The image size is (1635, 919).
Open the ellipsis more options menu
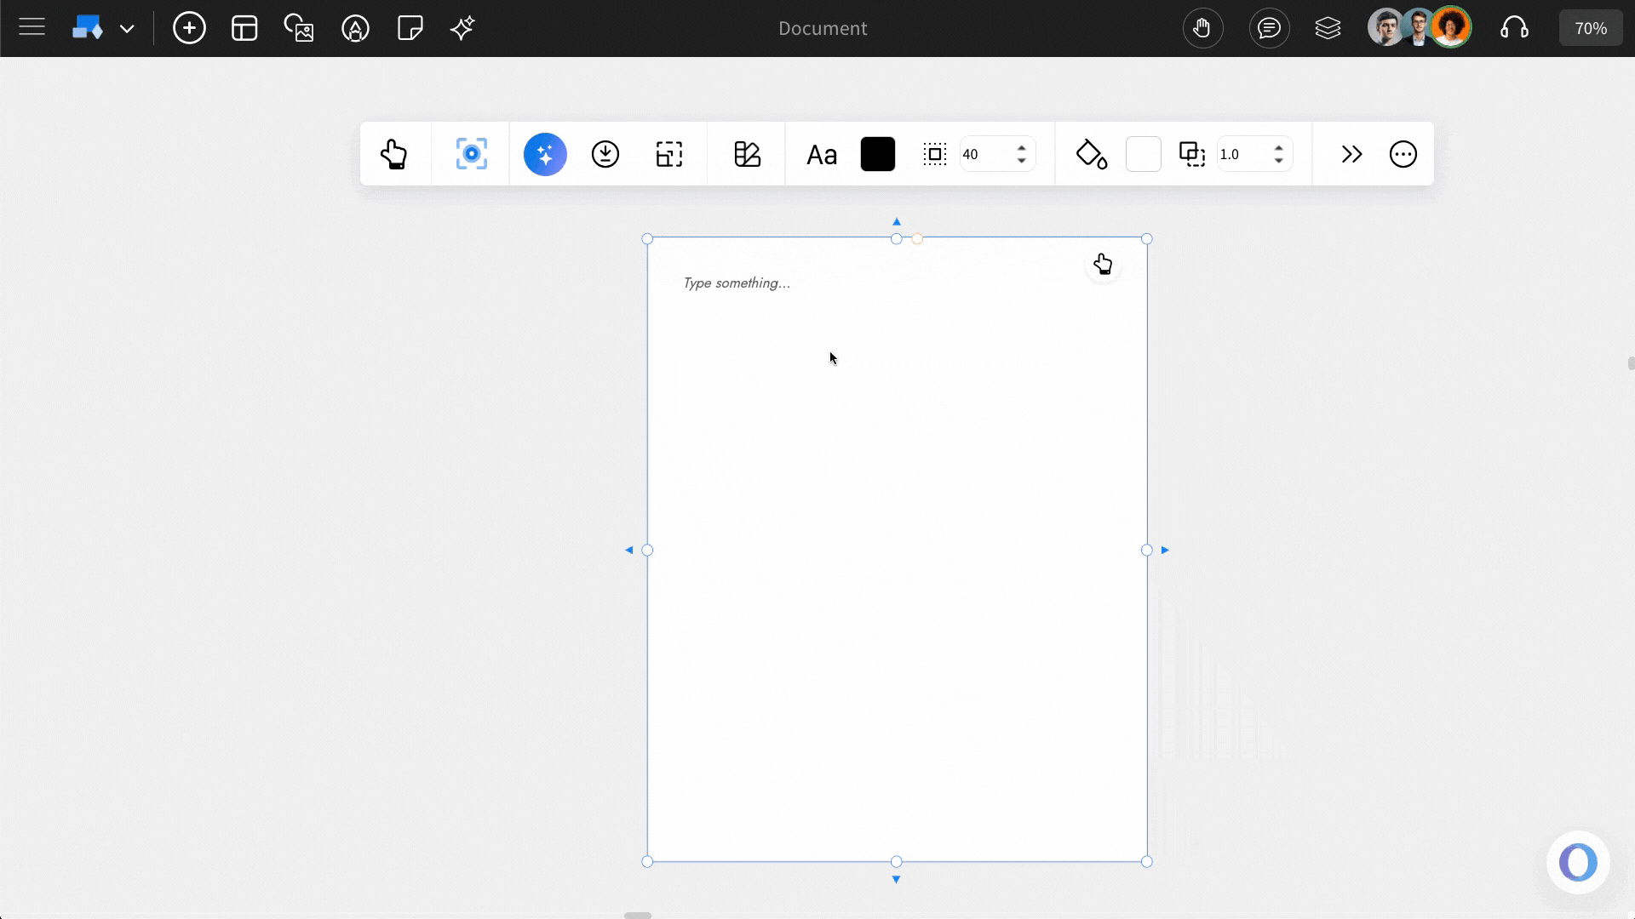coord(1403,154)
